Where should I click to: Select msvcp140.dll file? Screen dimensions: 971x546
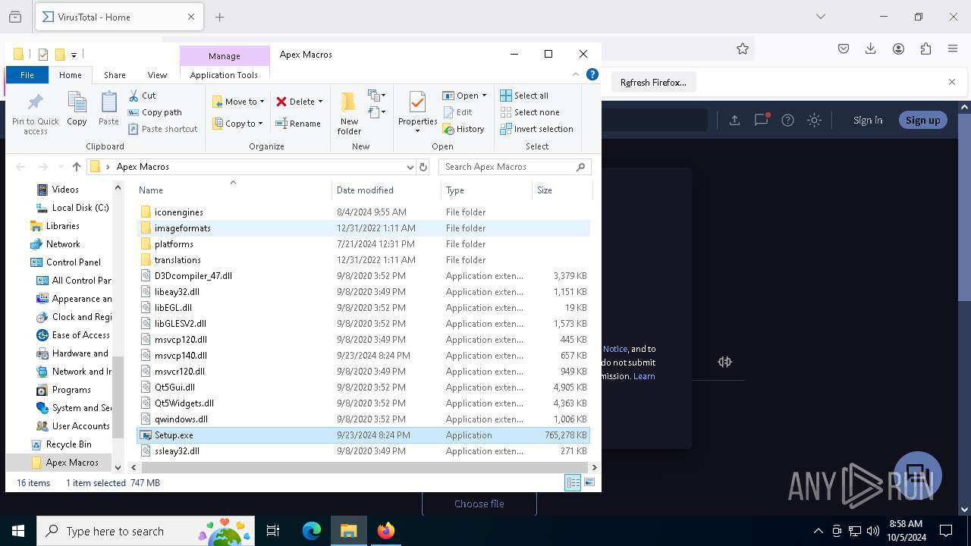click(x=363, y=356)
